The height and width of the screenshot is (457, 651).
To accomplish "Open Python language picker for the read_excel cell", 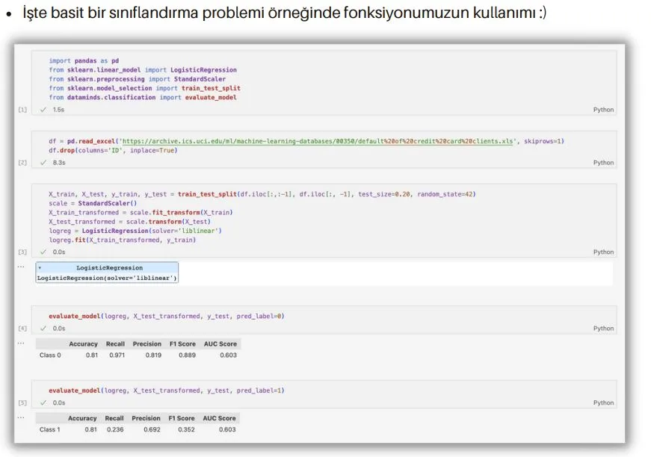I will coord(603,163).
